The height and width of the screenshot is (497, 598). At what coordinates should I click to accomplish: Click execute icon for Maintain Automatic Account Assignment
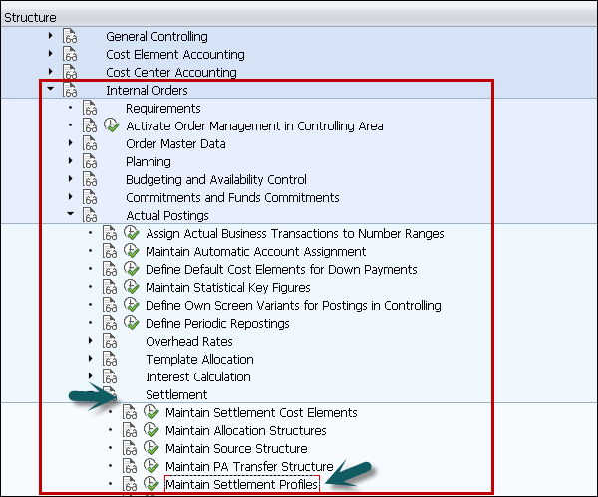132,252
